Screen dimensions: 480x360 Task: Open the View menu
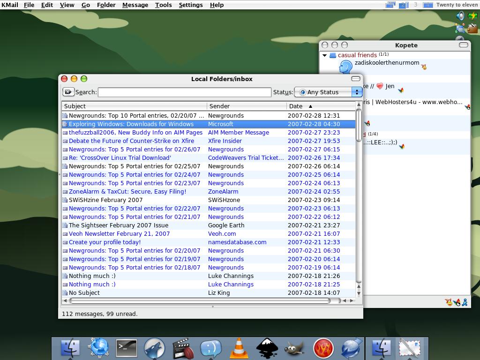67,5
